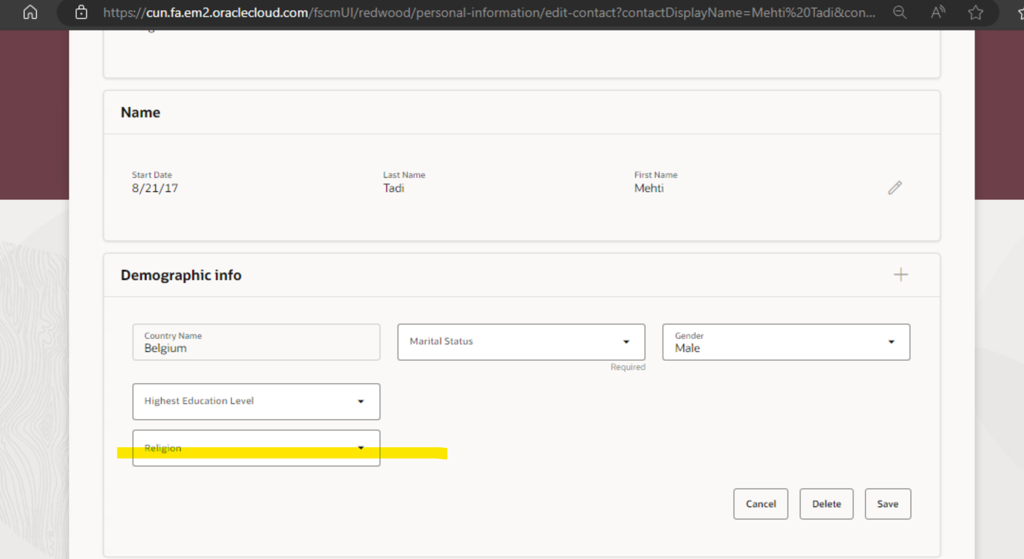Edit the Name section with pencil icon
The image size is (1024, 559).
tap(895, 188)
